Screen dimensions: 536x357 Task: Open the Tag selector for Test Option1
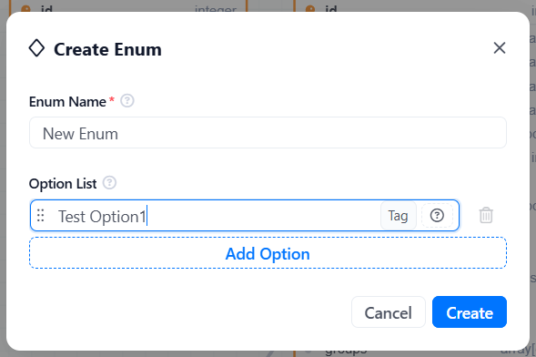[399, 216]
